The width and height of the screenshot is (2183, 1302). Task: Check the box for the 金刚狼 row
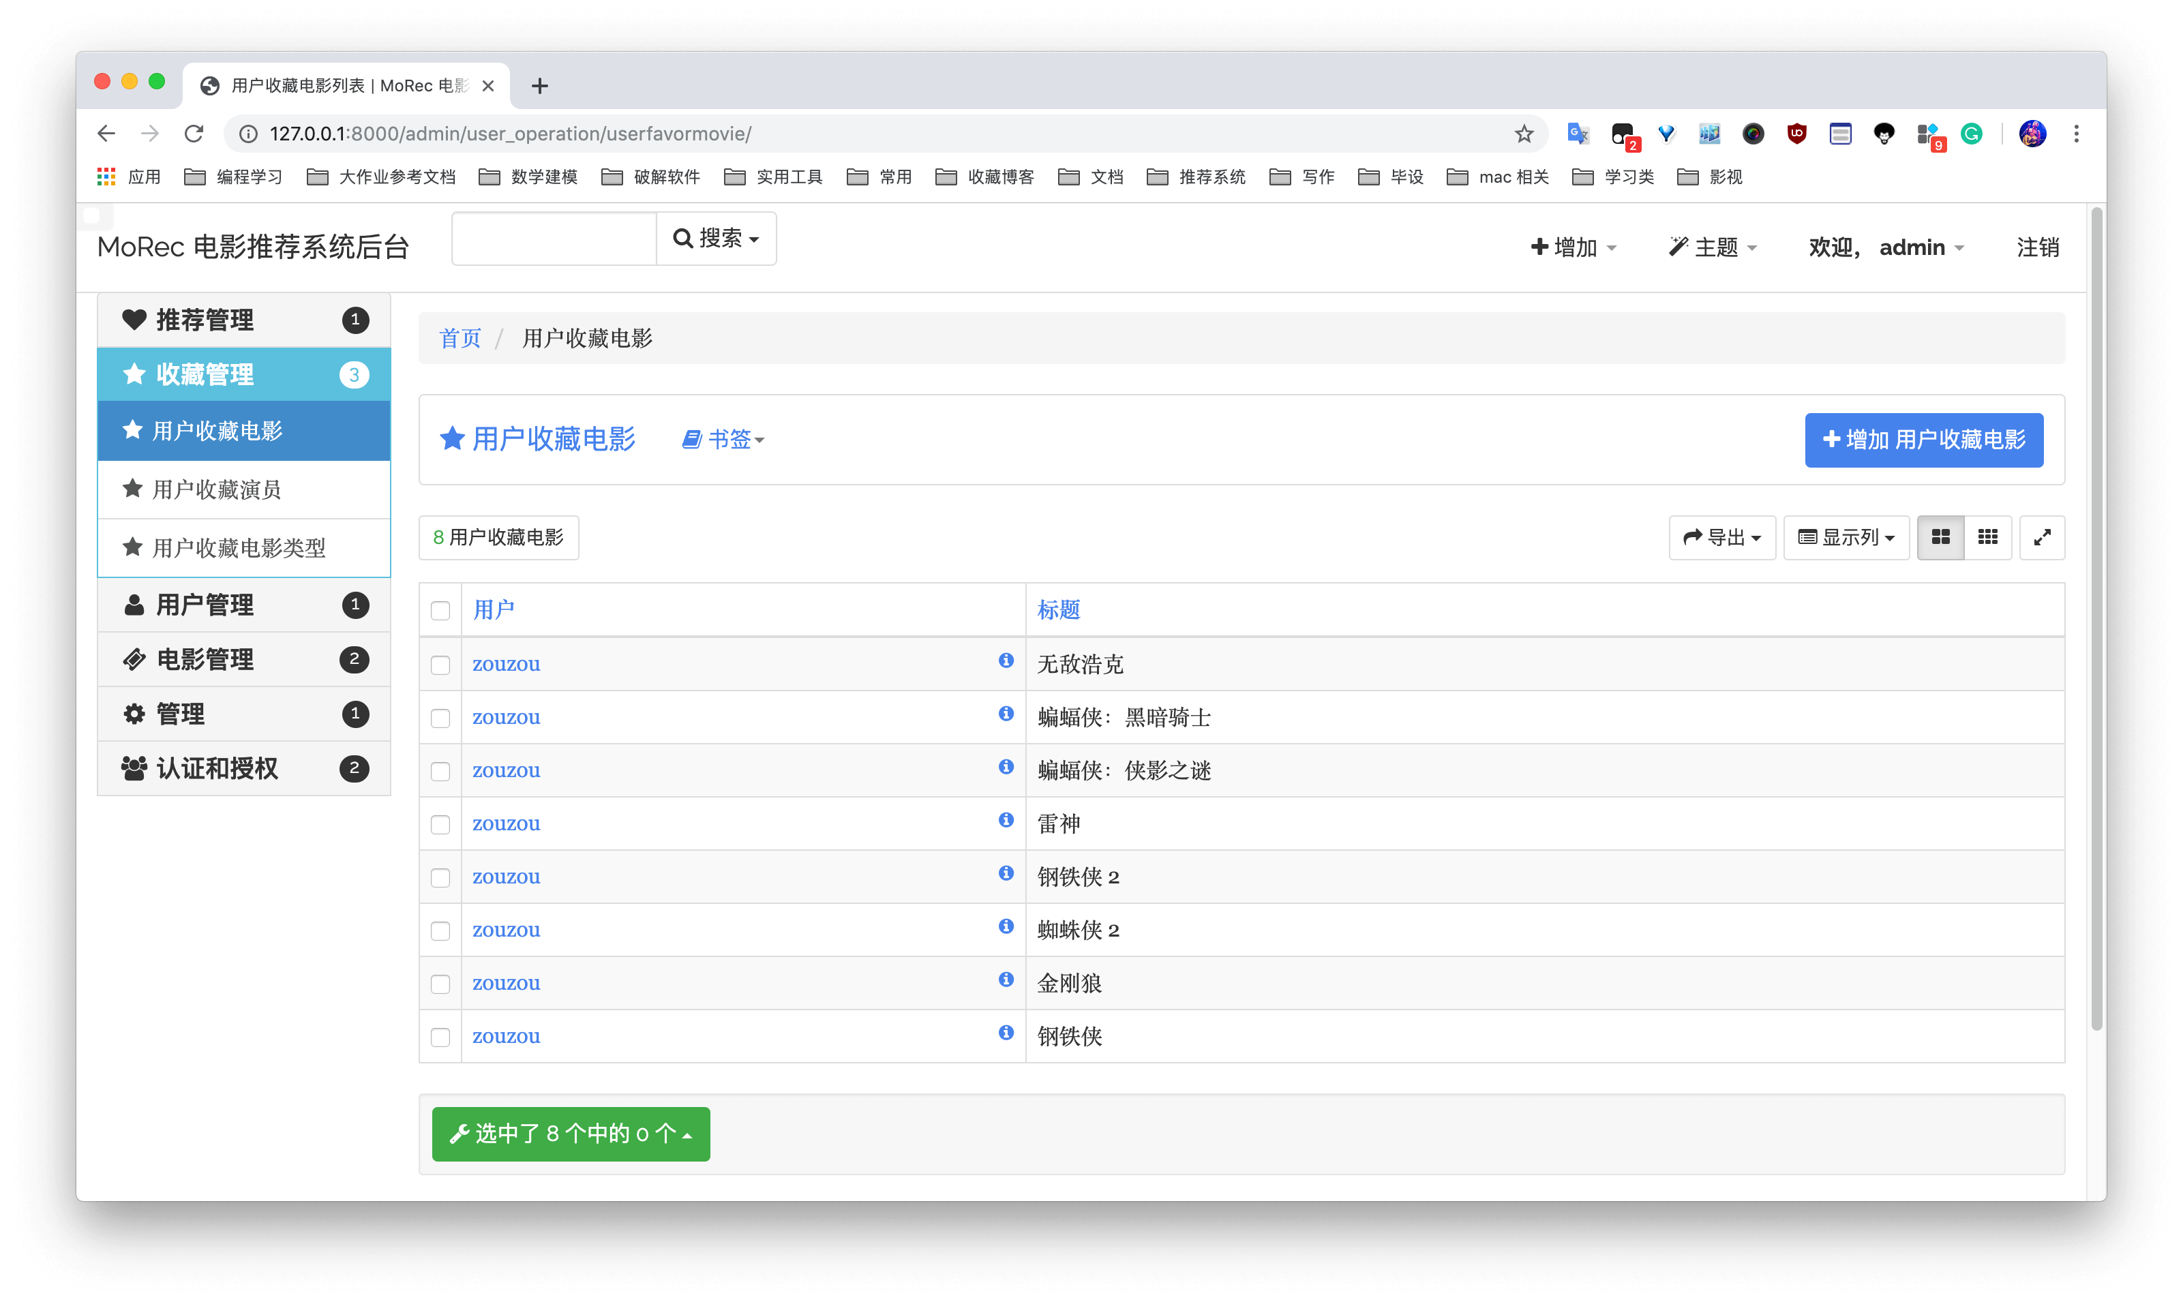[x=440, y=984]
